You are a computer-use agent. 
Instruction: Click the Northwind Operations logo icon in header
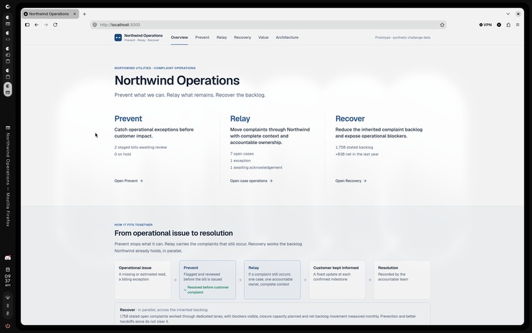pyautogui.click(x=118, y=38)
